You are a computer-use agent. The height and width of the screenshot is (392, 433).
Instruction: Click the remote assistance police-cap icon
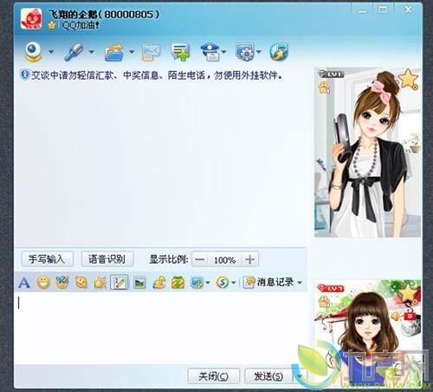[x=210, y=52]
